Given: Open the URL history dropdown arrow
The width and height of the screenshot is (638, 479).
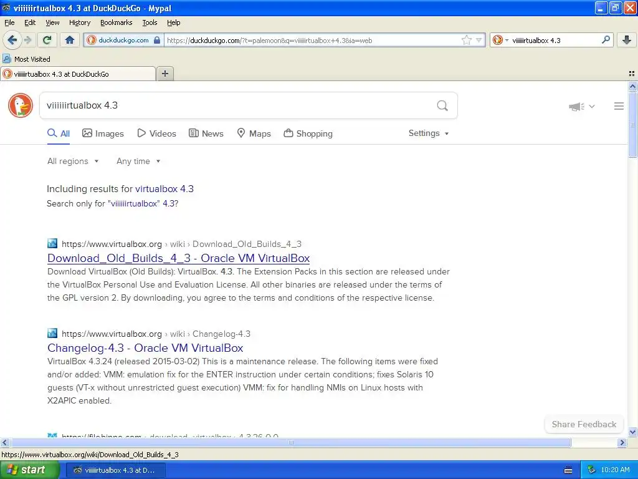Looking at the screenshot, I should (x=479, y=40).
